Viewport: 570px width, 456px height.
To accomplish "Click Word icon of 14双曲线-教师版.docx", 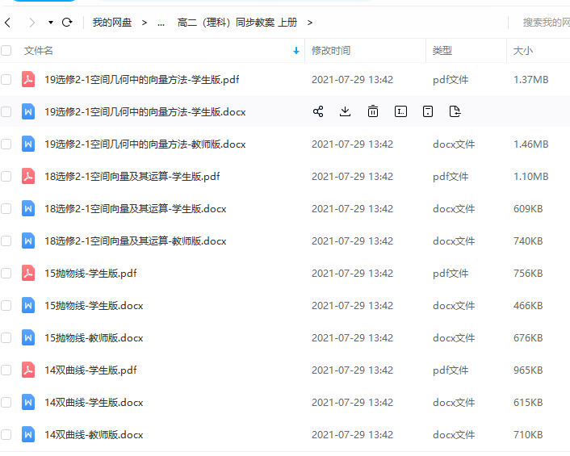I will [x=28, y=434].
